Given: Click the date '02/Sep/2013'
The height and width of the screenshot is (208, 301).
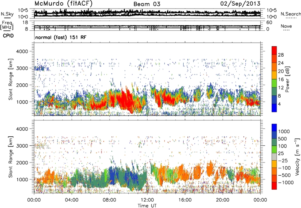Looking at the screenshot, I should (240, 4).
